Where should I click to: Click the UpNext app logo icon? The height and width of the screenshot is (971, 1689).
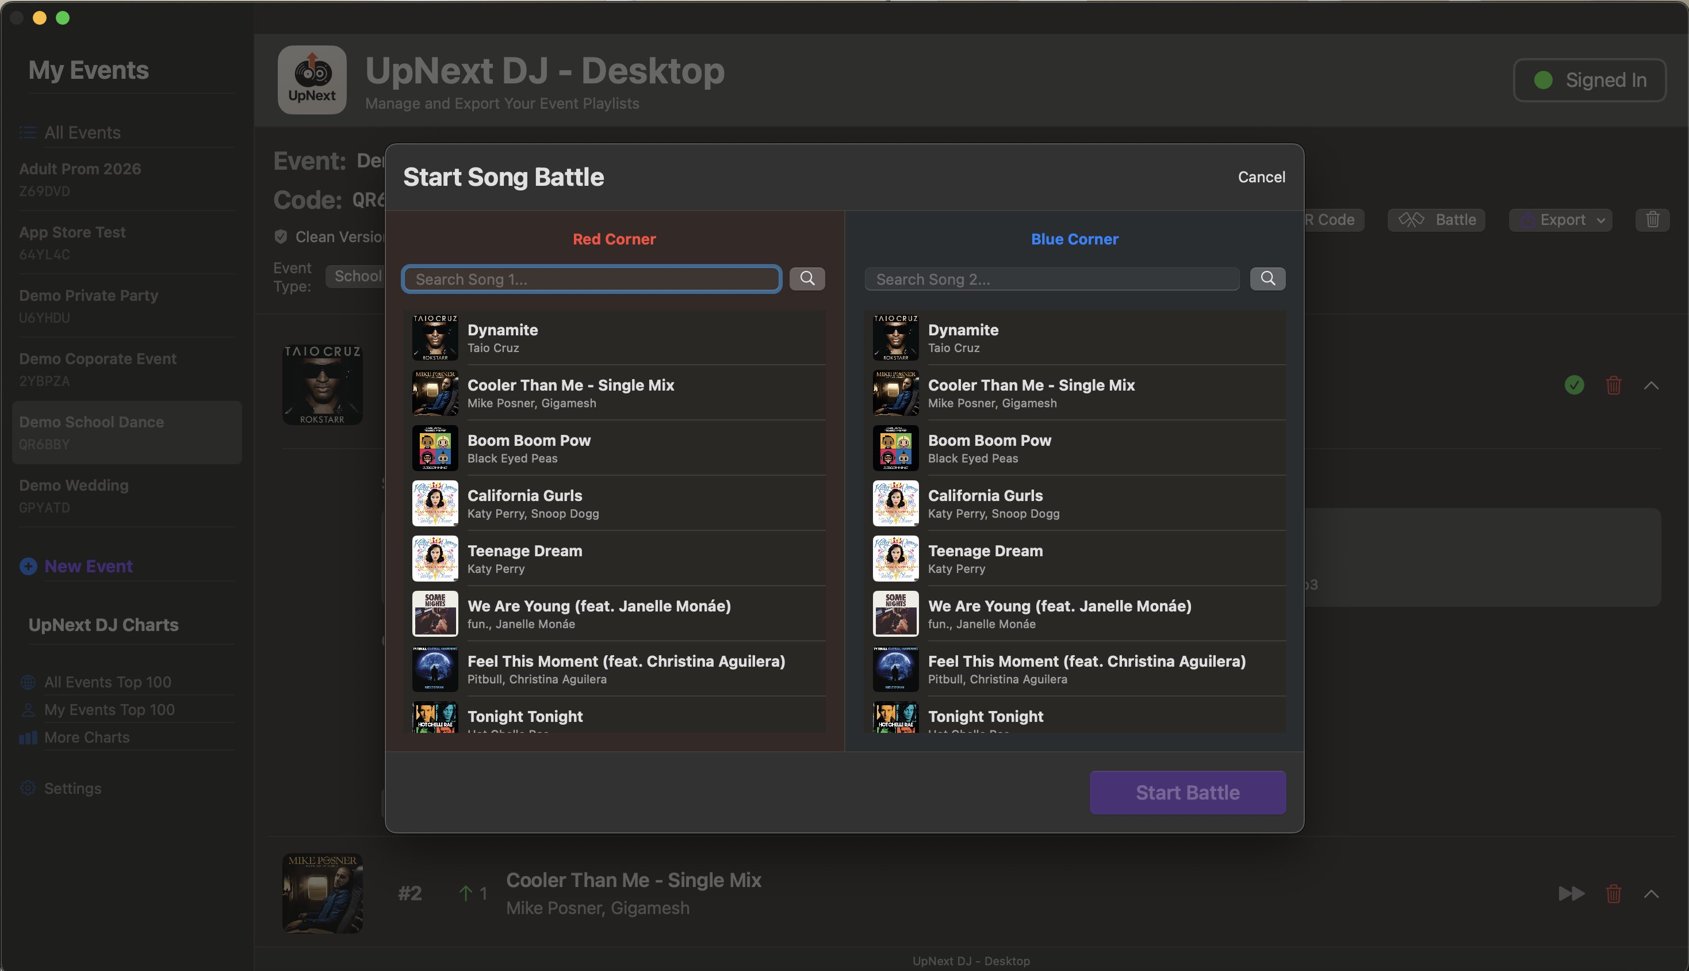tap(311, 79)
